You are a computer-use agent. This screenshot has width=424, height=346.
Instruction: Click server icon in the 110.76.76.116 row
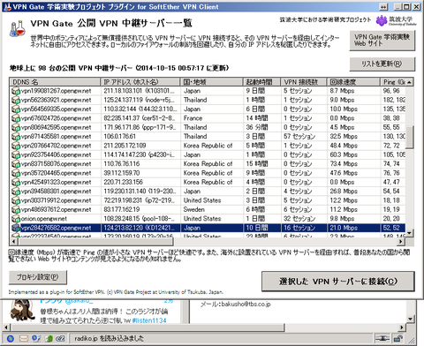click(x=16, y=164)
